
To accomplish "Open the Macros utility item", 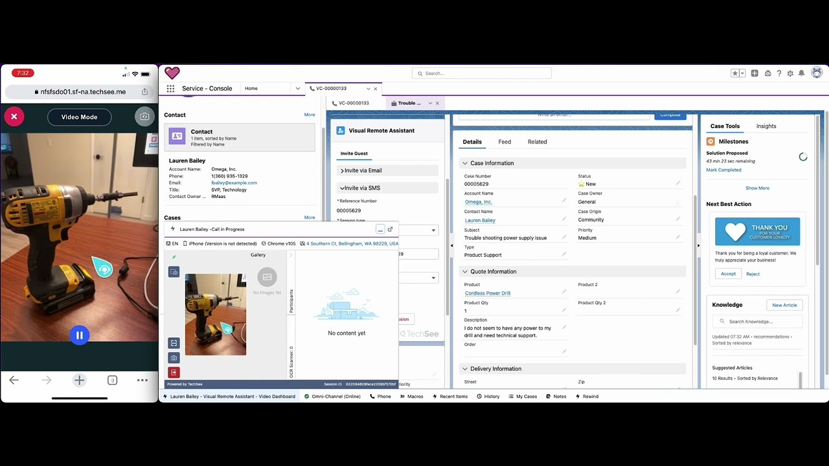I will (411, 396).
